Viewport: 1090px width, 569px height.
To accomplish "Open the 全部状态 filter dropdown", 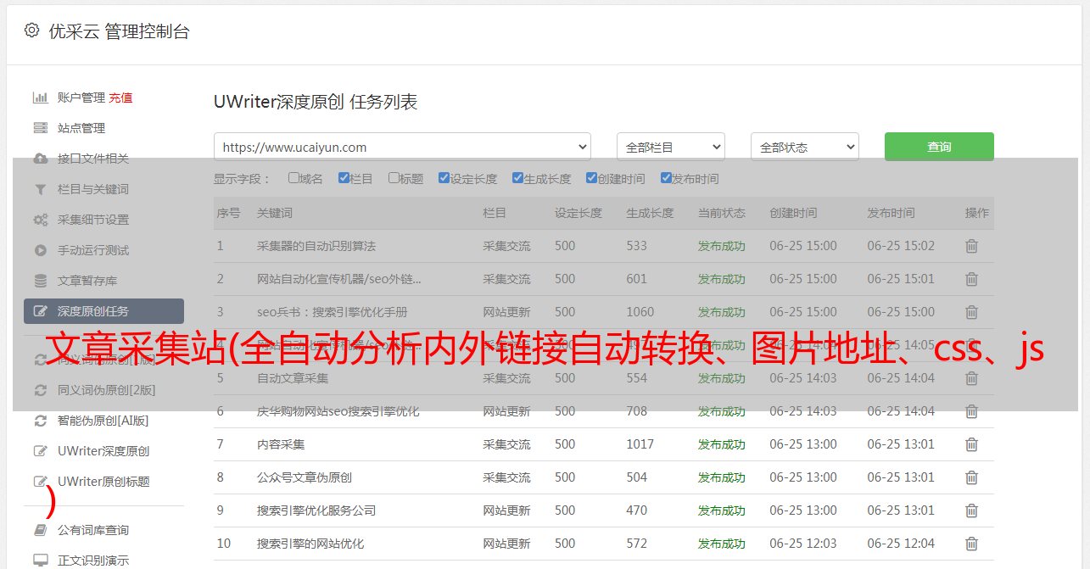I will [x=804, y=147].
